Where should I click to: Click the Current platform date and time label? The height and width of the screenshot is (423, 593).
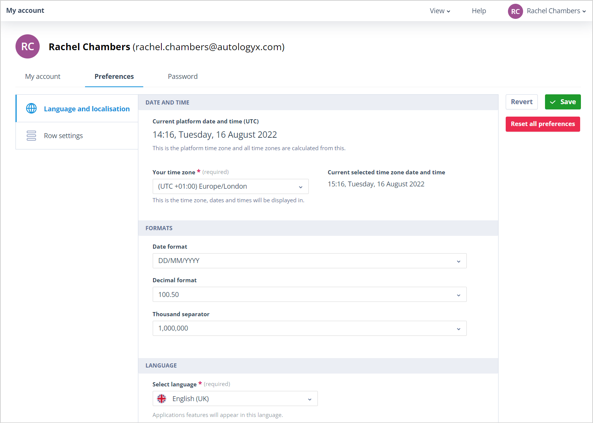click(206, 122)
